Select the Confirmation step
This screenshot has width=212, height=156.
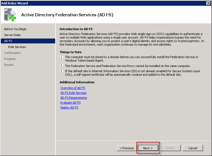(13, 53)
